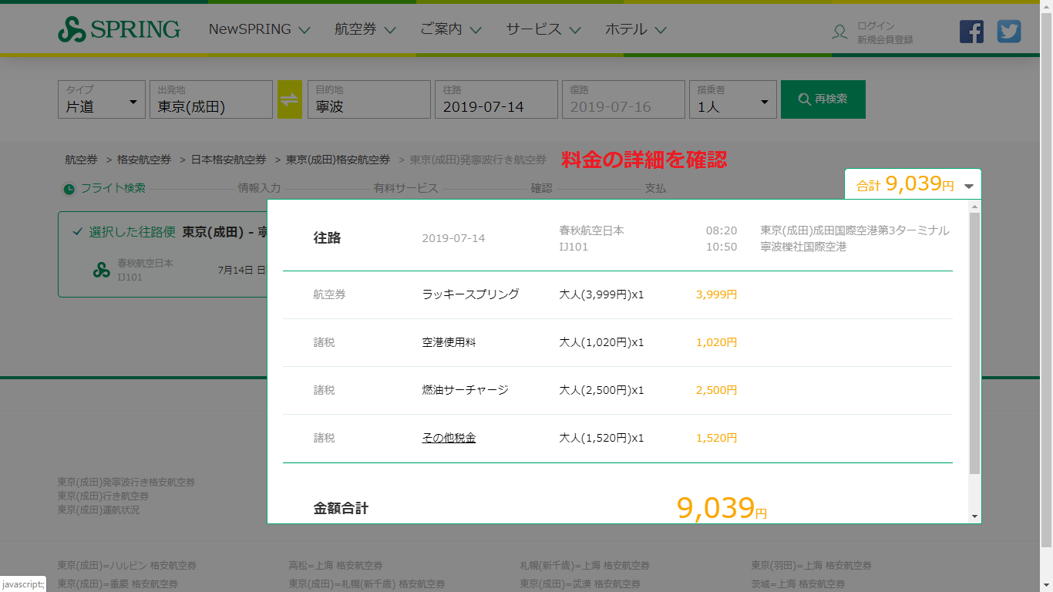Click the 出発地 東京(成田) input field

(x=210, y=100)
